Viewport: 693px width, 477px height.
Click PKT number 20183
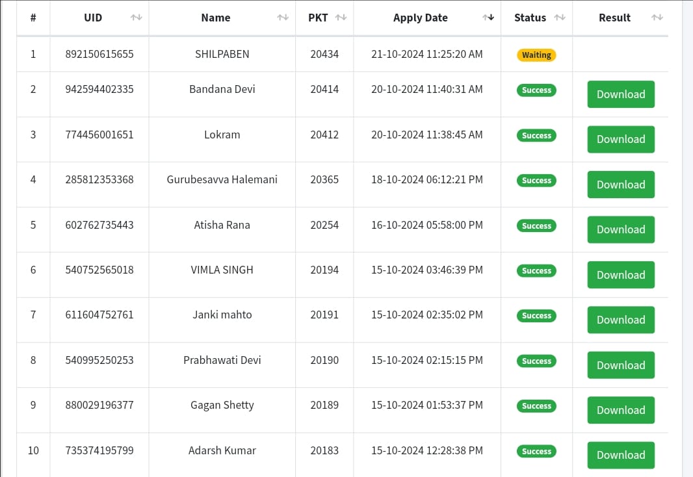pos(324,450)
